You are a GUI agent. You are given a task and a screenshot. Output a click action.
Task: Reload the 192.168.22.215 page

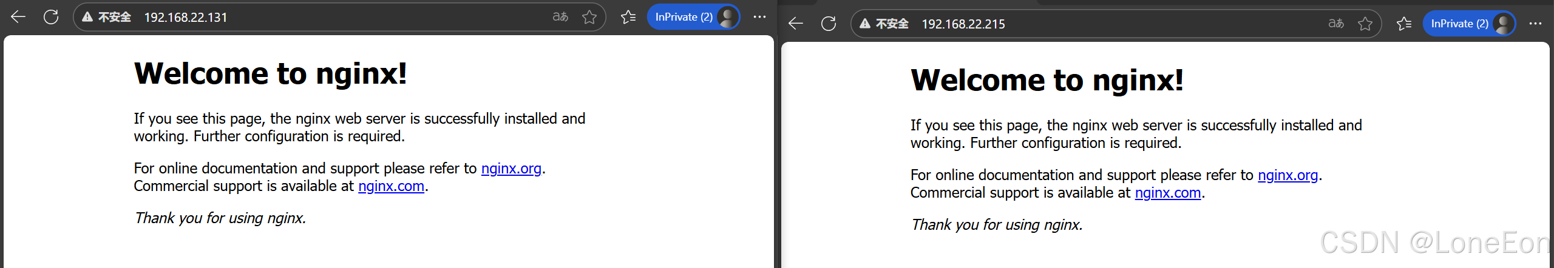click(x=829, y=24)
